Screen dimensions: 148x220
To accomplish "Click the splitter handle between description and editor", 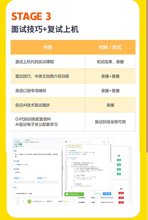I will tap(63, 168).
